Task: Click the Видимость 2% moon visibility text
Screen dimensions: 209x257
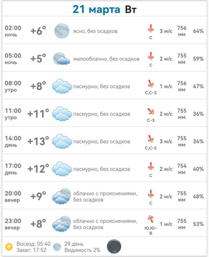Action: (82, 250)
